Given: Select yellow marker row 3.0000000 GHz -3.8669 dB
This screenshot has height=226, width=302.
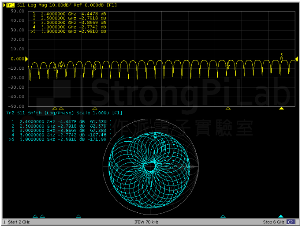Looking at the screenshot, I should pyautogui.click(x=69, y=23).
